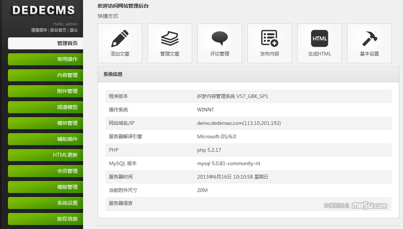This screenshot has width=403, height=229.
Task: Open 模版管理 sidebar menu
Action: point(46,187)
